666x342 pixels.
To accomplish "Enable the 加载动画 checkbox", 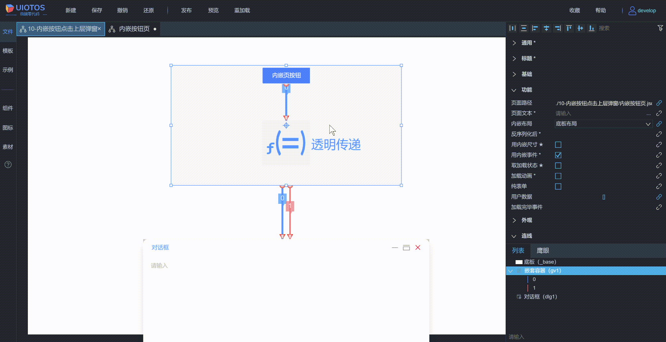I will click(x=558, y=176).
